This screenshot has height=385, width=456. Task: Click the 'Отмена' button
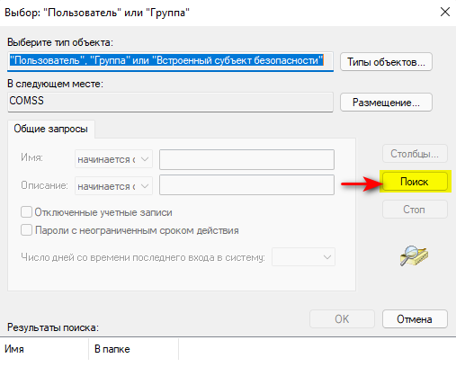(x=415, y=318)
